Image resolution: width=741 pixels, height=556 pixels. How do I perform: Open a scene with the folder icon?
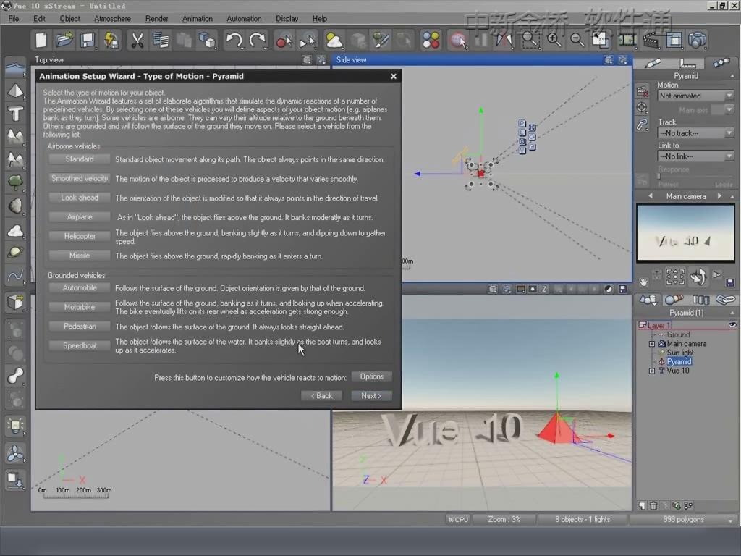click(x=64, y=41)
